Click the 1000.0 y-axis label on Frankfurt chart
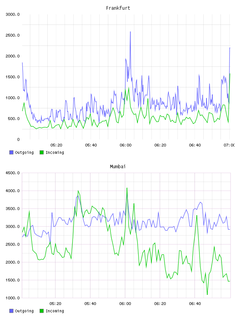Viewport: 236px width, 317px height. pos(12,98)
